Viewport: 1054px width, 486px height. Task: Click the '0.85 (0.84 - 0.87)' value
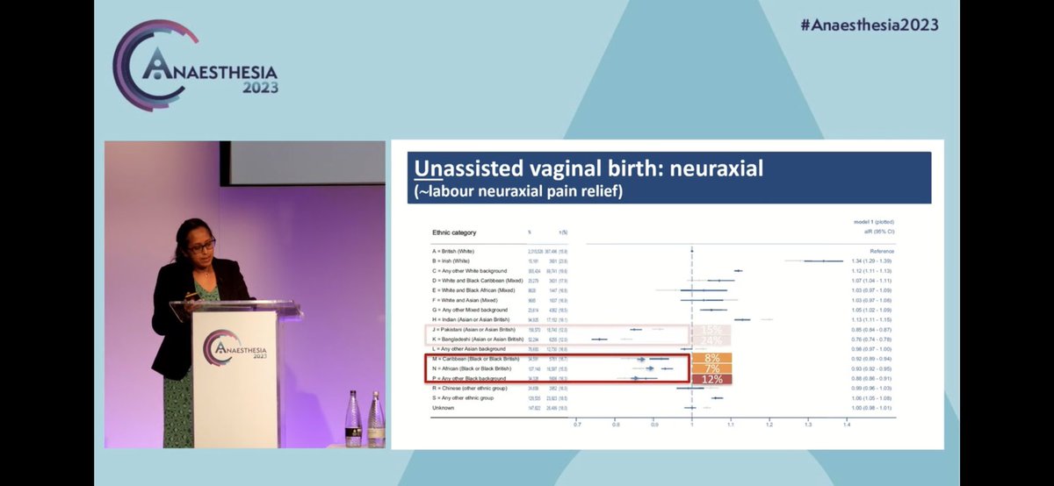click(x=873, y=330)
